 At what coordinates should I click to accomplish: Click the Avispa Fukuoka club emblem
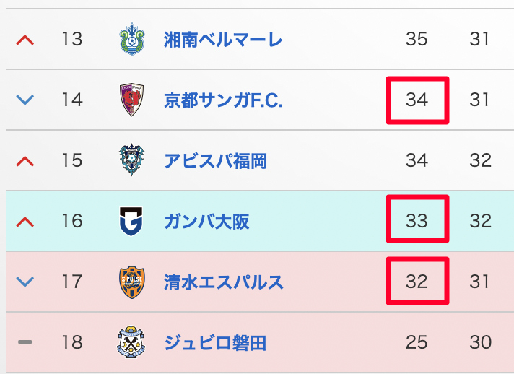point(132,160)
